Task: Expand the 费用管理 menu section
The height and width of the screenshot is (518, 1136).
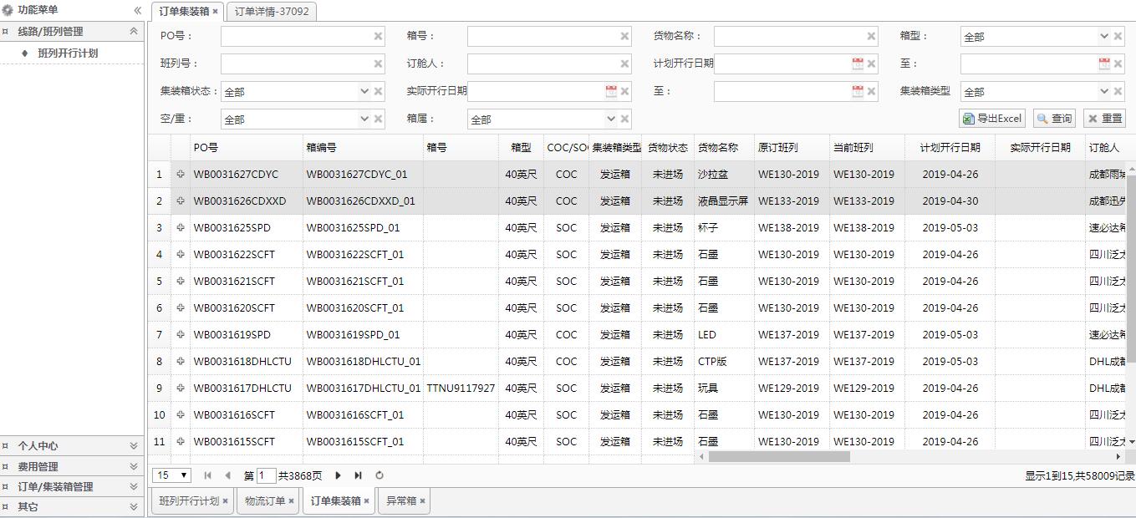Action: (x=133, y=466)
